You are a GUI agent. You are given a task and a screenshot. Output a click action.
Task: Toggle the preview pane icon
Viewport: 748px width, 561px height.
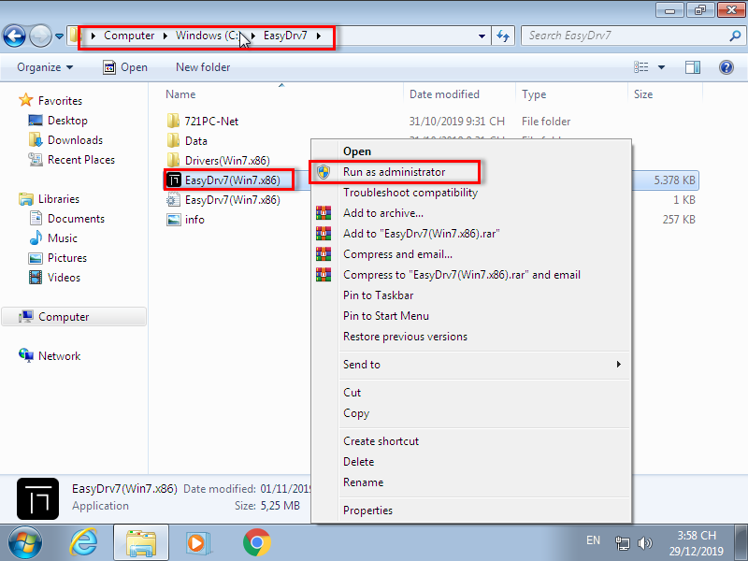(x=693, y=67)
